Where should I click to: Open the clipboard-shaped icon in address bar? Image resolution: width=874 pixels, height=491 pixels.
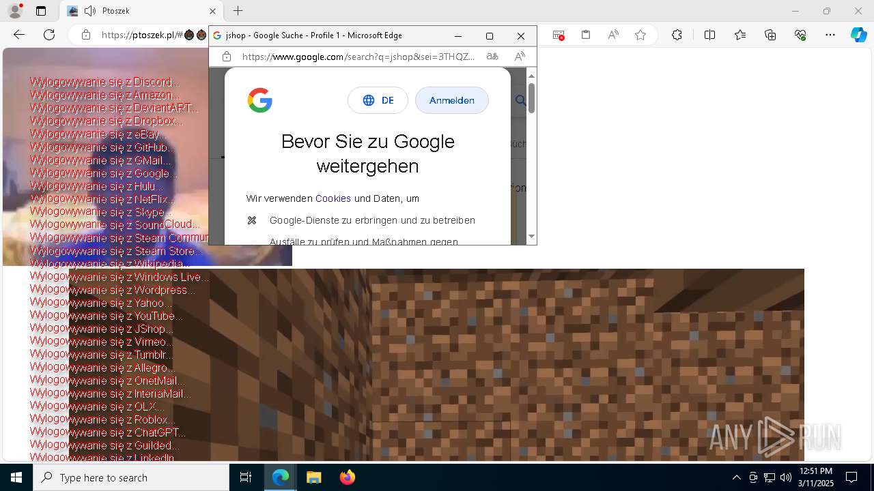click(586, 35)
